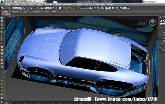Activate the Select and Rotate tool
Image resolution: width=165 pixels, height=104 pixels.
pos(38,8)
